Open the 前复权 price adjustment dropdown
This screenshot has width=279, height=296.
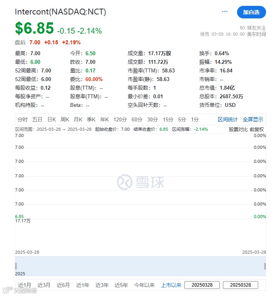tap(257, 129)
